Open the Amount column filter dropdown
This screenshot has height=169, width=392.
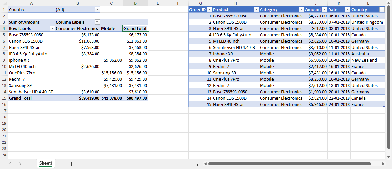(x=324, y=9)
